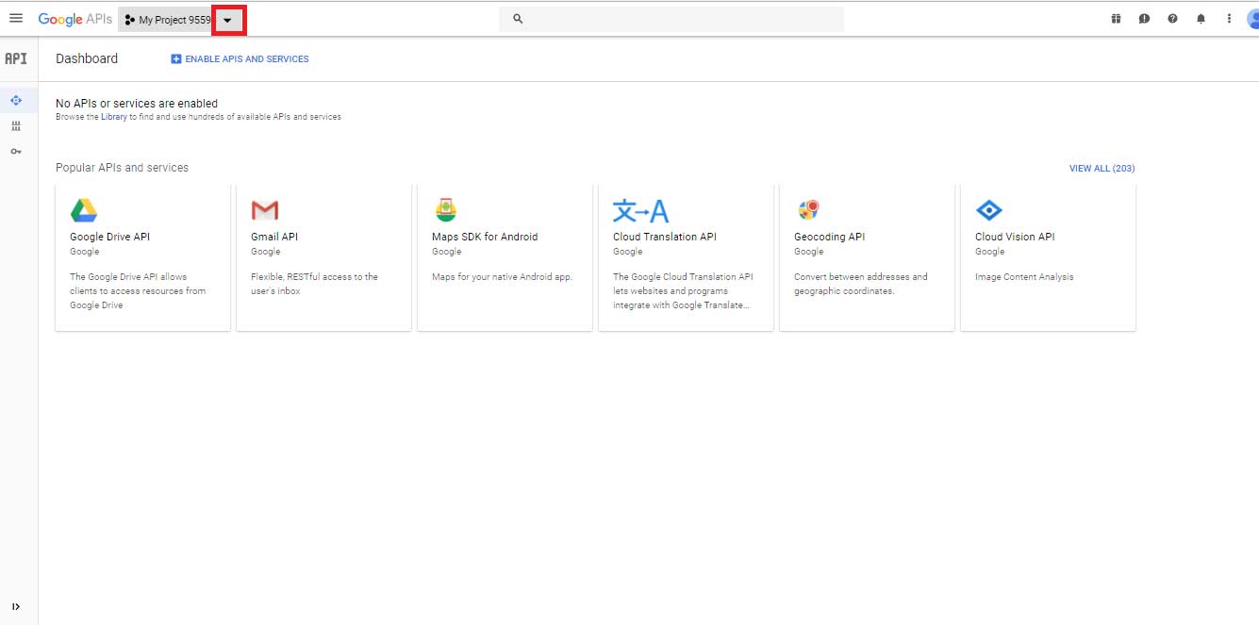Open the notifications bell
Viewport: 1259px width, 625px height.
tap(1201, 19)
